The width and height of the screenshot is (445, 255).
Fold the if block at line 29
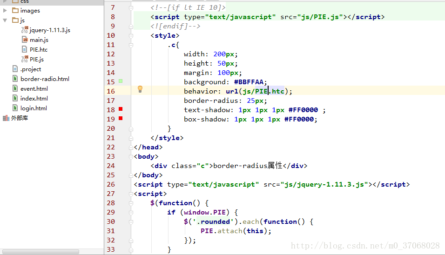tap(131, 213)
